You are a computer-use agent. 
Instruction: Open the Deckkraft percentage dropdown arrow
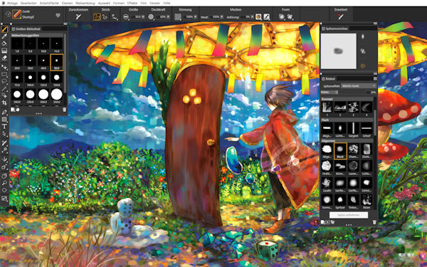coord(168,17)
